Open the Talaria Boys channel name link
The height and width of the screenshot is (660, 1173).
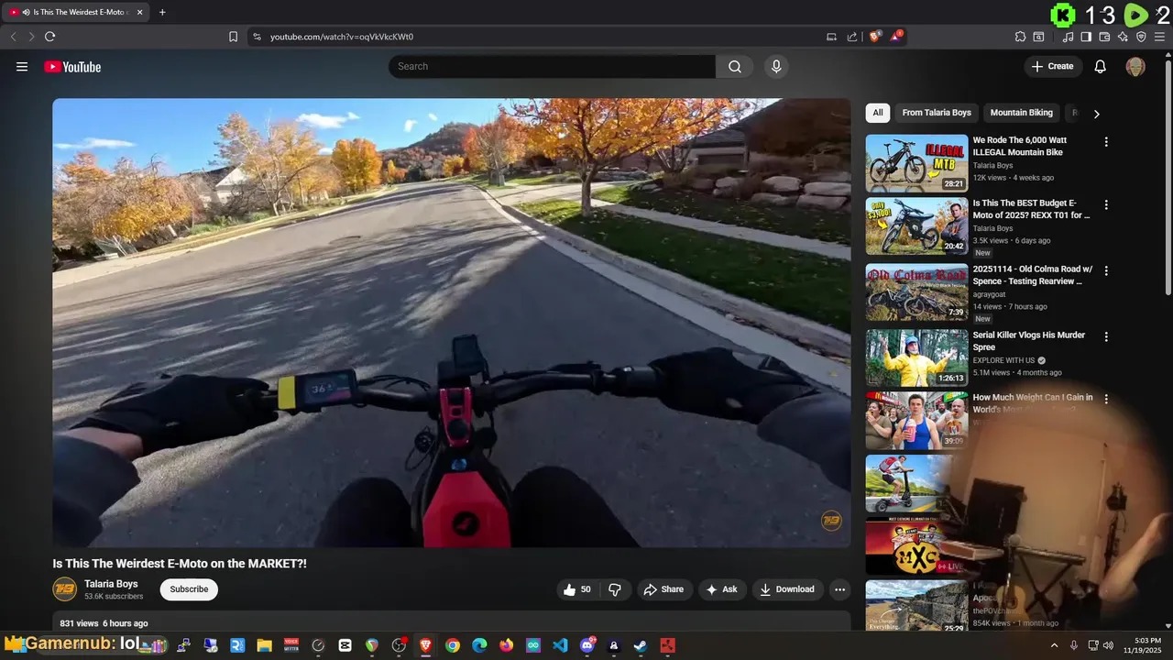point(111,584)
